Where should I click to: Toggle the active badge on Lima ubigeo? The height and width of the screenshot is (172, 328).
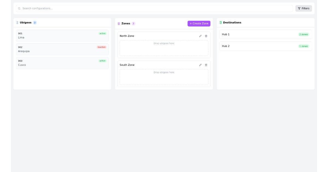(102, 33)
